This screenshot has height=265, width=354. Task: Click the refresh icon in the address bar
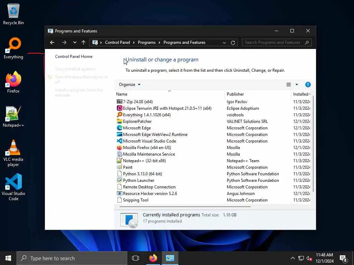tap(233, 42)
